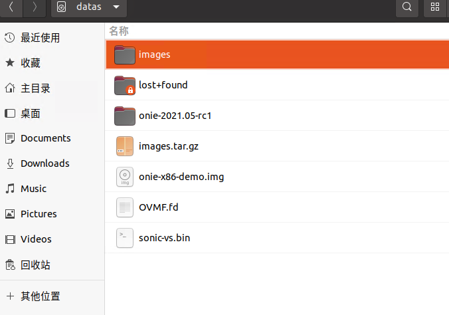Image resolution: width=449 pixels, height=315 pixels.
Task: Open the images folder icon
Action: (x=125, y=54)
